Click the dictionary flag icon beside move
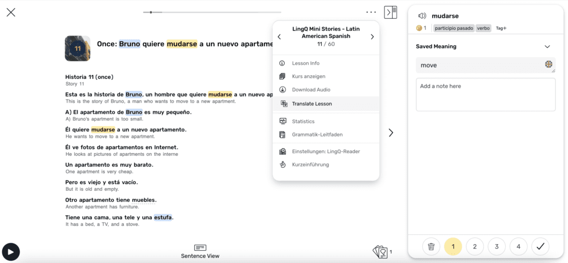The image size is (568, 263). [549, 65]
